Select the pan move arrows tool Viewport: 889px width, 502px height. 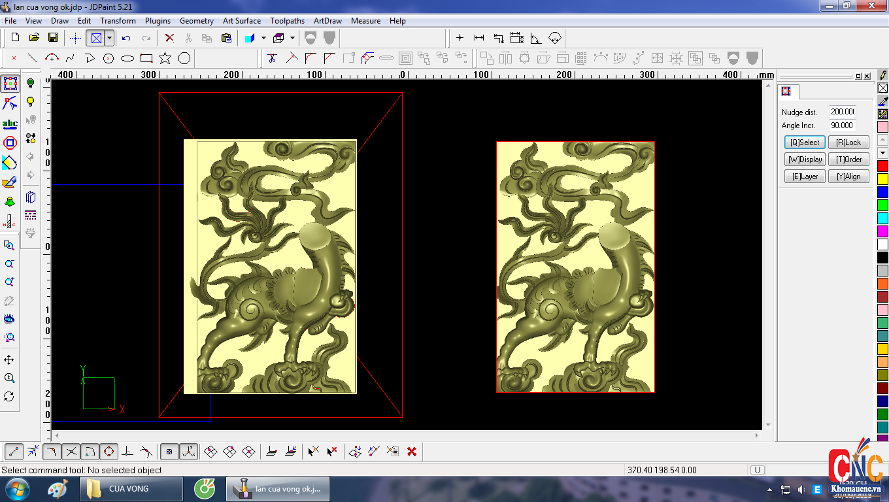point(9,360)
